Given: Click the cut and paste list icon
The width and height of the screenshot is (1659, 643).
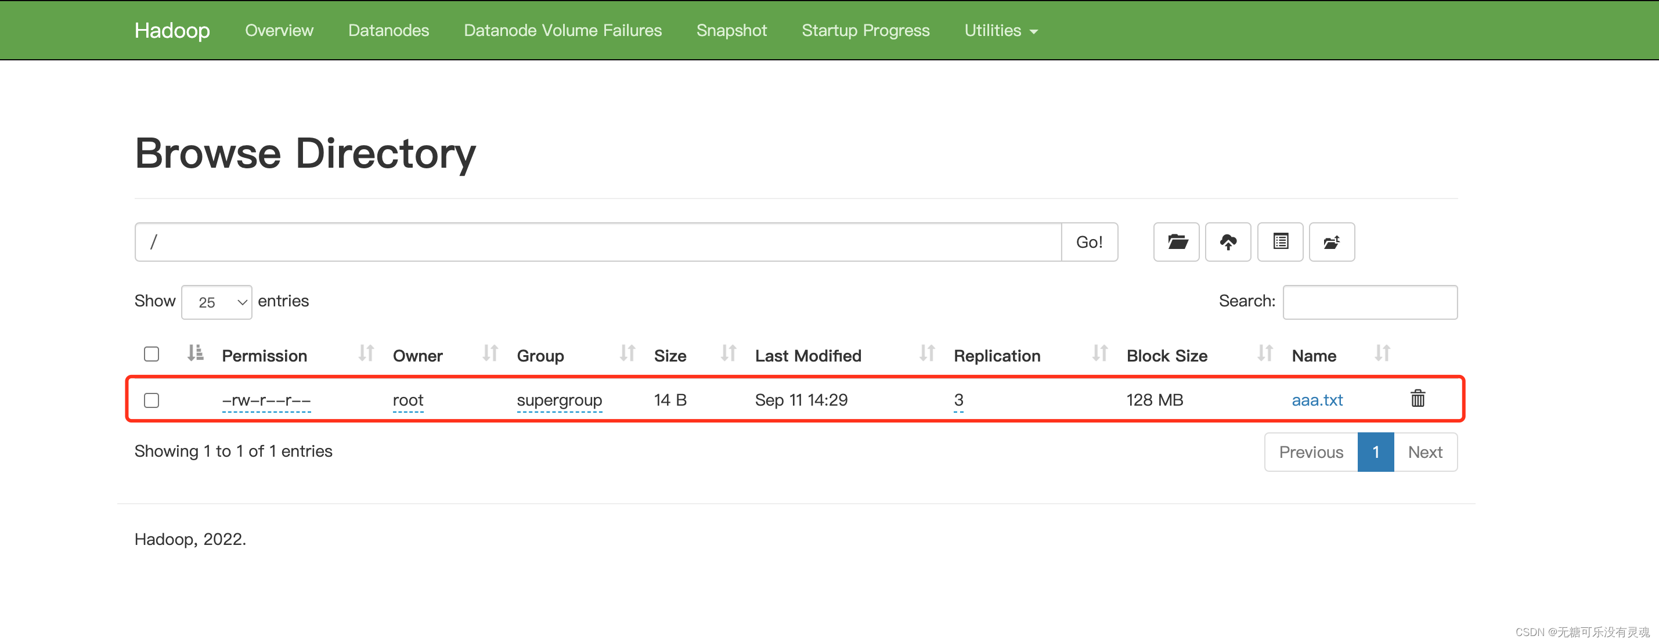Looking at the screenshot, I should [1280, 242].
